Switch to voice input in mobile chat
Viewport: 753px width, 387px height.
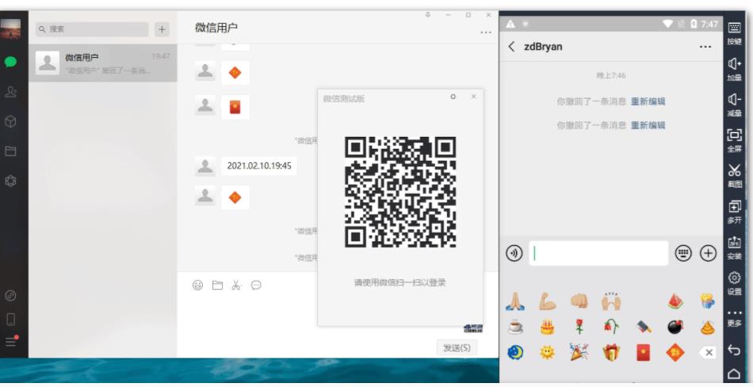[x=514, y=253]
